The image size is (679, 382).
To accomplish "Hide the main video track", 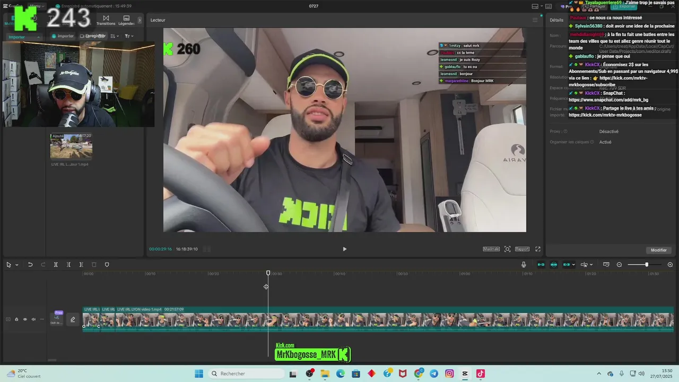I will click(x=25, y=319).
